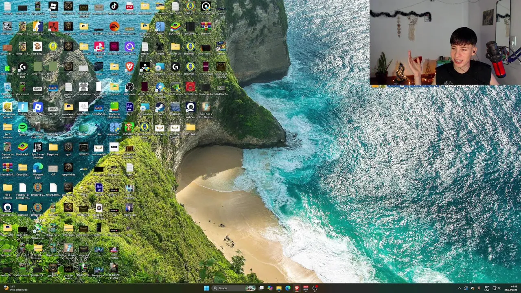Select the Papelera de reciclaje icon
Screen dimensions: 521x293
pos(7,90)
